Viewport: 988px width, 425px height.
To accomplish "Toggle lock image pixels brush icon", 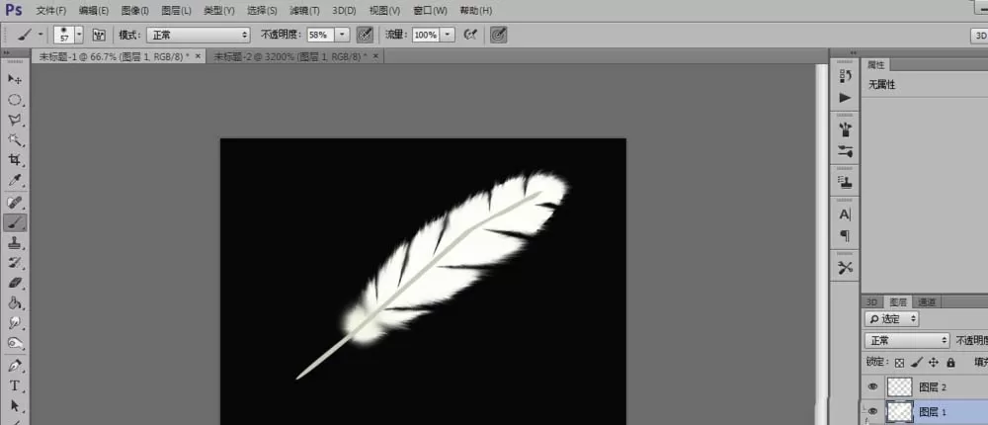I will point(917,363).
